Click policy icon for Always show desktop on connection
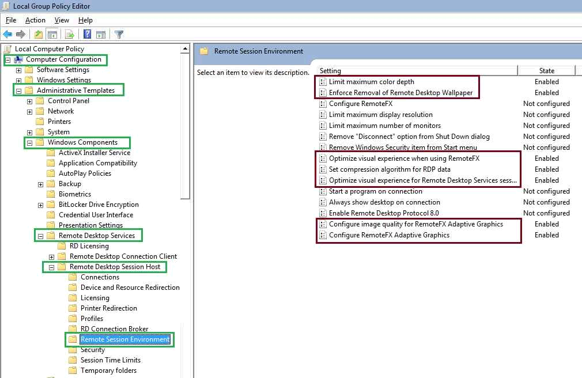582x378 pixels. 323,202
